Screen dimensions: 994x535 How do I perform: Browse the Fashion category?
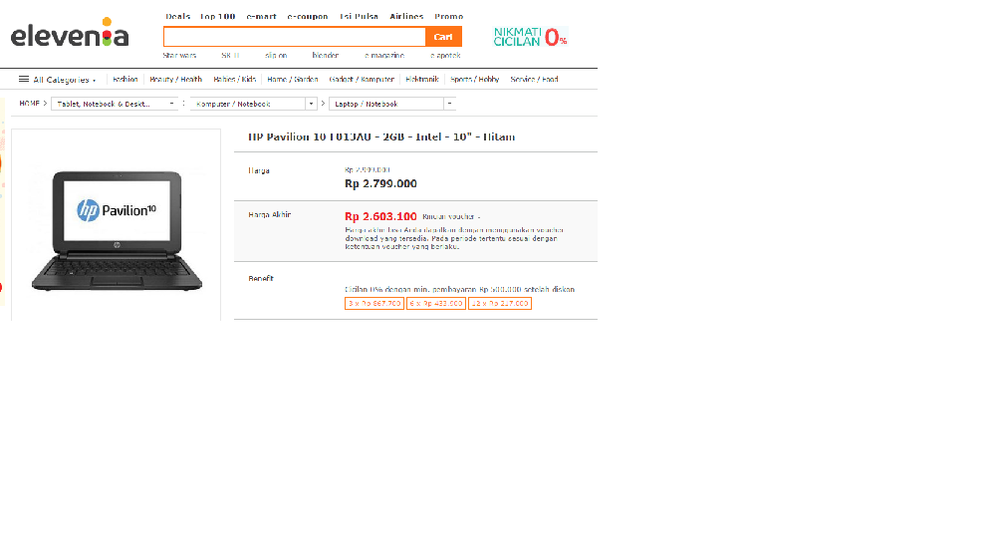coord(124,80)
